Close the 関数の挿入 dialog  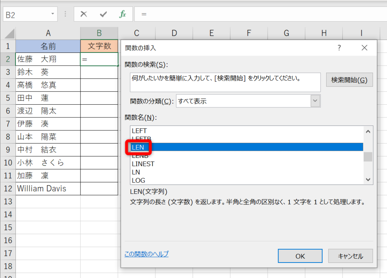point(364,48)
